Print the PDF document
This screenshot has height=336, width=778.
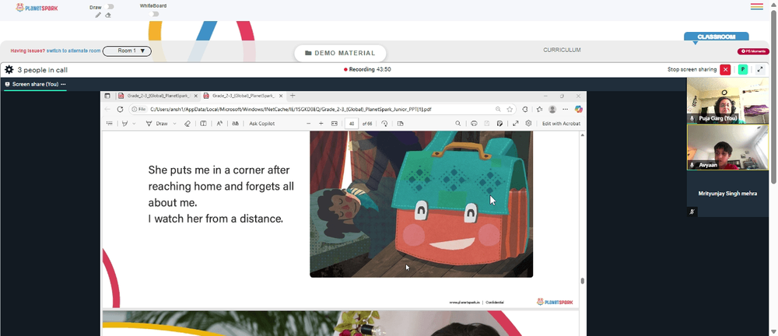coord(474,124)
